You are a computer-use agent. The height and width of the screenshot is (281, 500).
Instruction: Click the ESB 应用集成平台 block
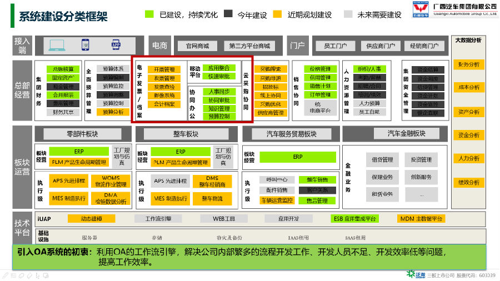point(355,219)
